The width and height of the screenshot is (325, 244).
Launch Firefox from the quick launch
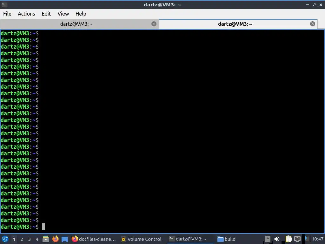click(55, 239)
